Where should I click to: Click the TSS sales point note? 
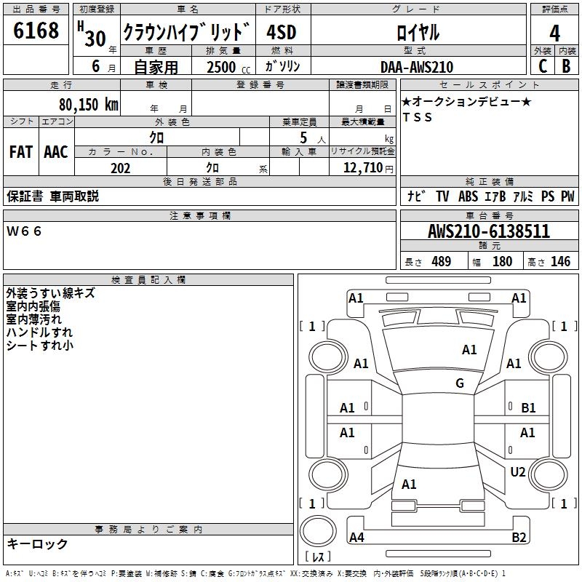coord(417,117)
